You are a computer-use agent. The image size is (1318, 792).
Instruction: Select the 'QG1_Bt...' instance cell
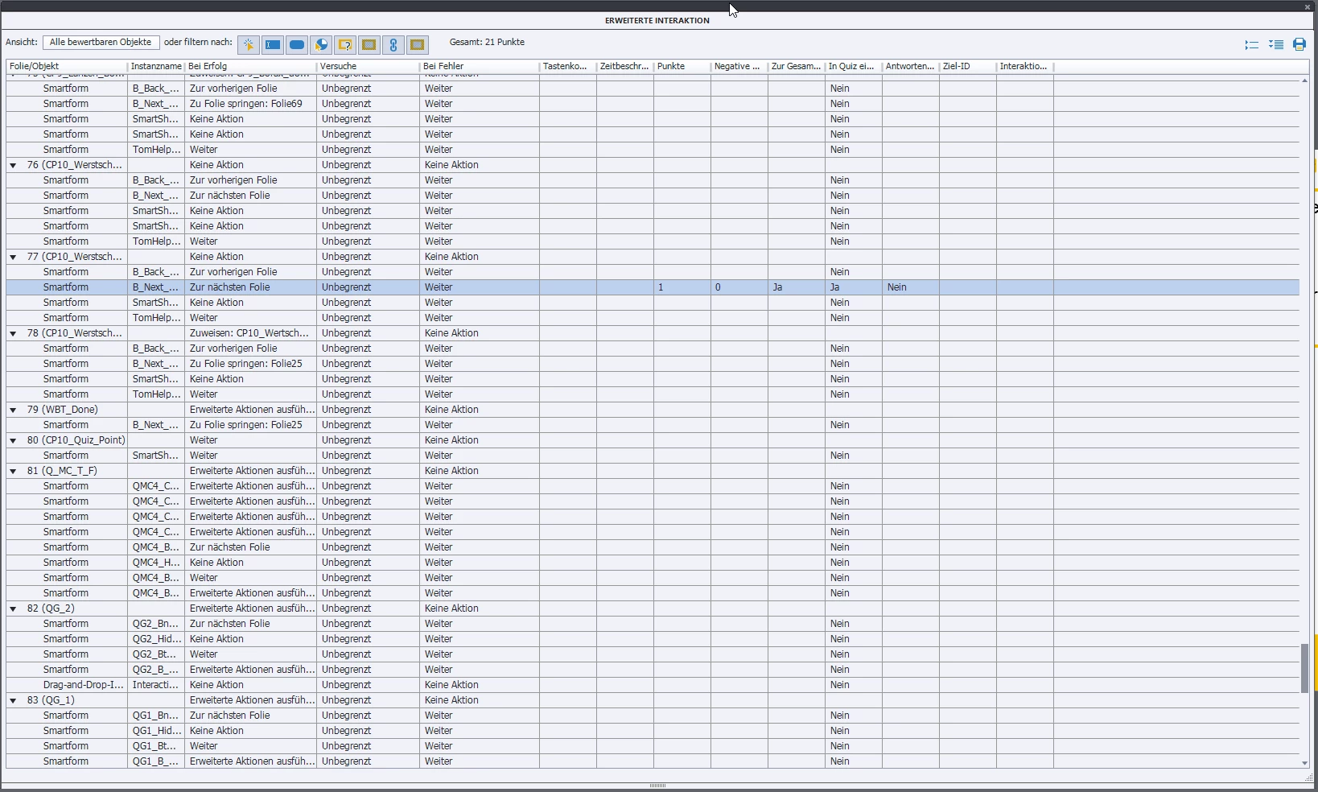(156, 746)
